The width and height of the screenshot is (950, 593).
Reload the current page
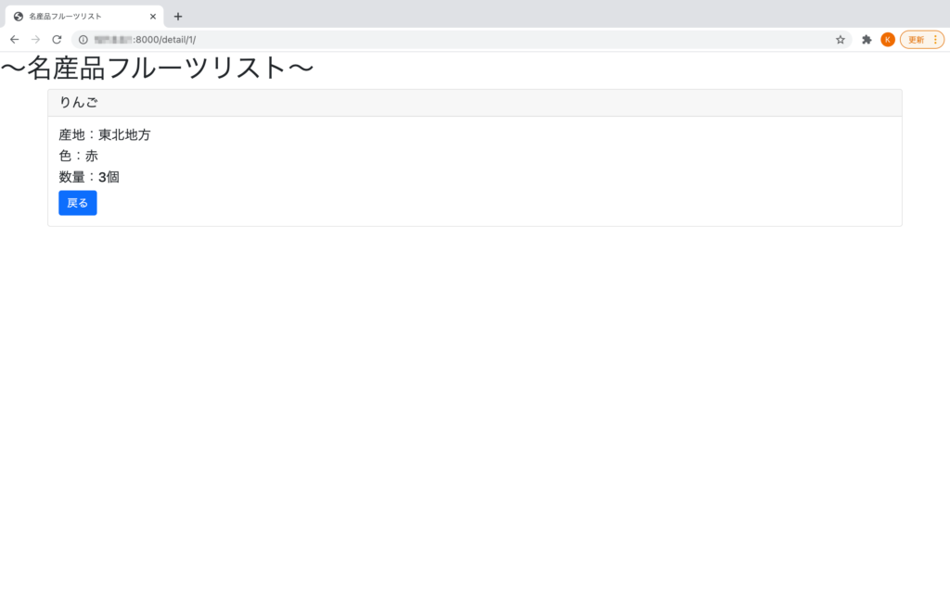[x=58, y=39]
